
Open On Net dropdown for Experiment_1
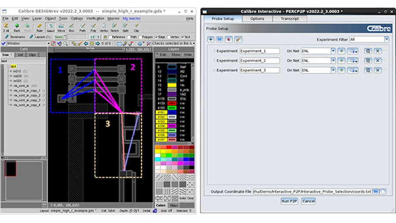point(333,51)
